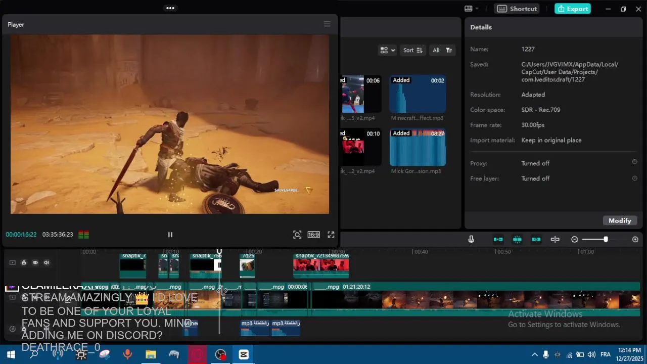Open the Player panel hamburger menu
Image resolution: width=647 pixels, height=364 pixels.
327,24
